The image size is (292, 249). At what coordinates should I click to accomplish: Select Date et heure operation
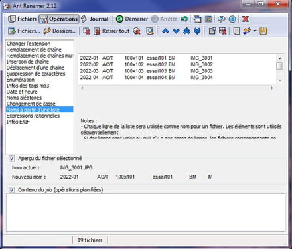22,92
